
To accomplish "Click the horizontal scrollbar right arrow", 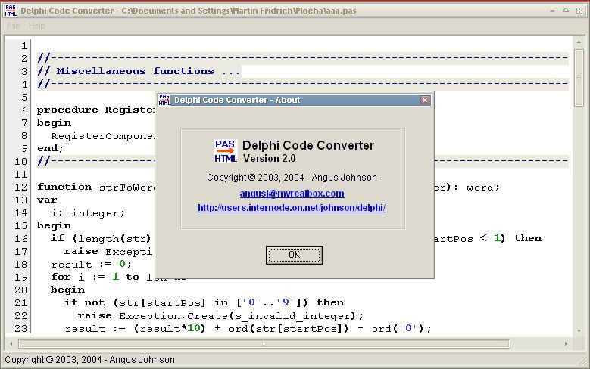I will click(x=566, y=343).
